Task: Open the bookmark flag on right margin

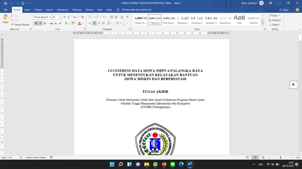Action: [x=293, y=85]
